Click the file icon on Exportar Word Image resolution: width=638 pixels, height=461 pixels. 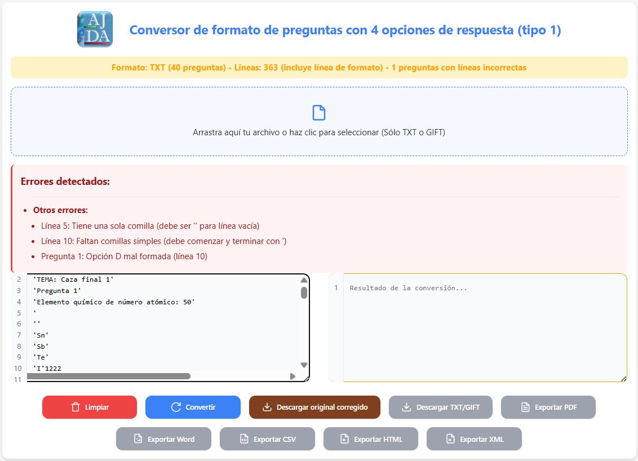tap(138, 439)
